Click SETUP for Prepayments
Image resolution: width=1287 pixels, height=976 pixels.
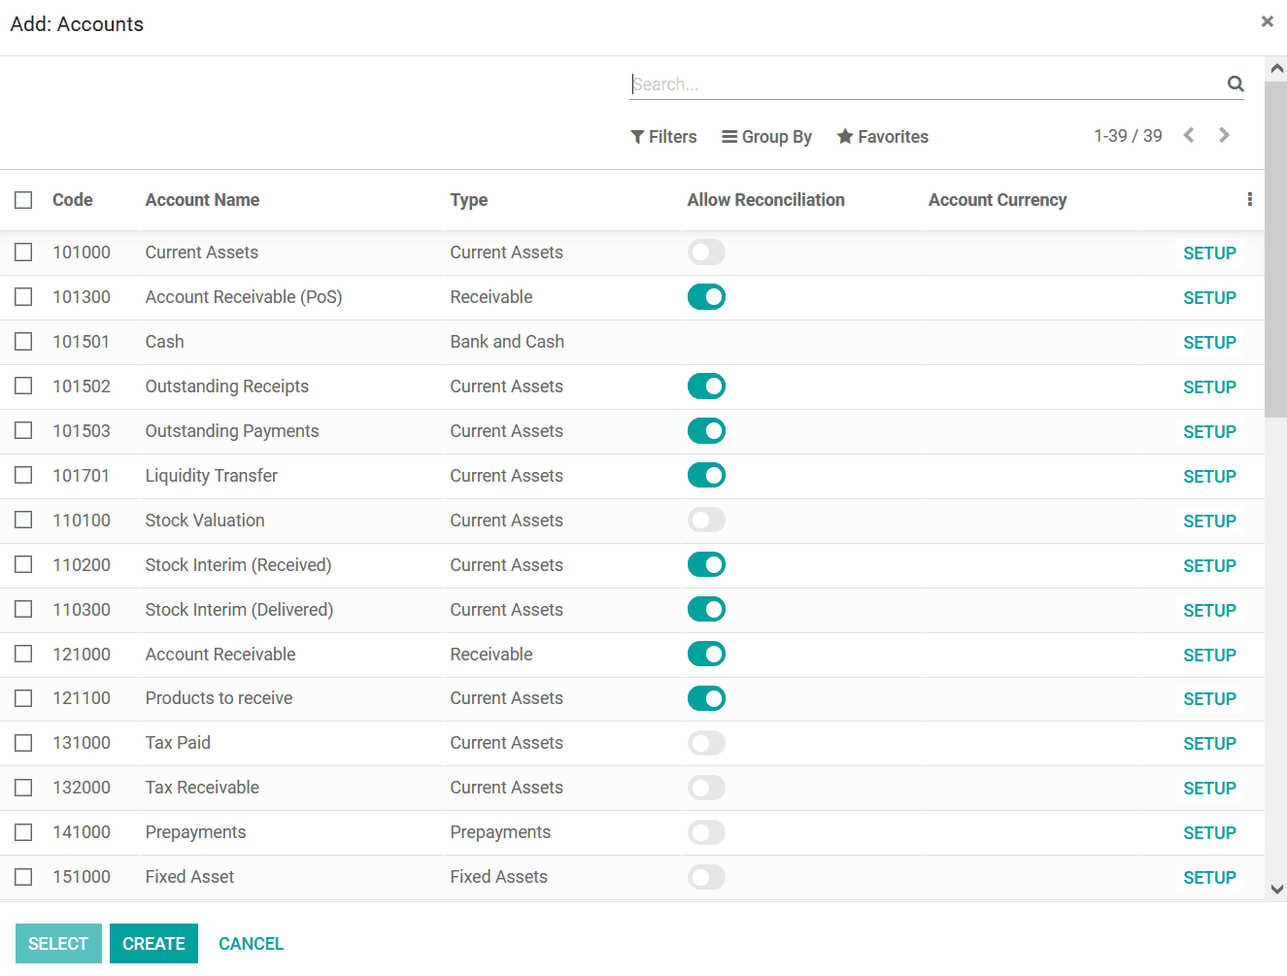click(1209, 833)
